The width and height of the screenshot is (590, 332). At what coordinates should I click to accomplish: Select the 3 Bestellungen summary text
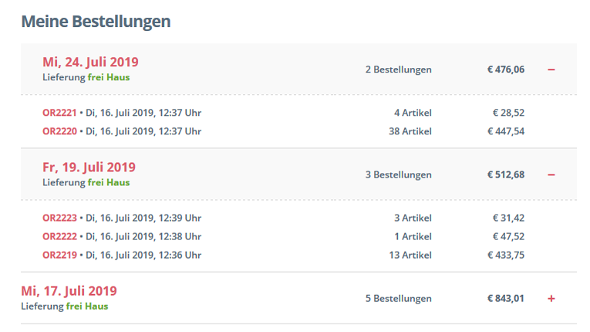[399, 174]
